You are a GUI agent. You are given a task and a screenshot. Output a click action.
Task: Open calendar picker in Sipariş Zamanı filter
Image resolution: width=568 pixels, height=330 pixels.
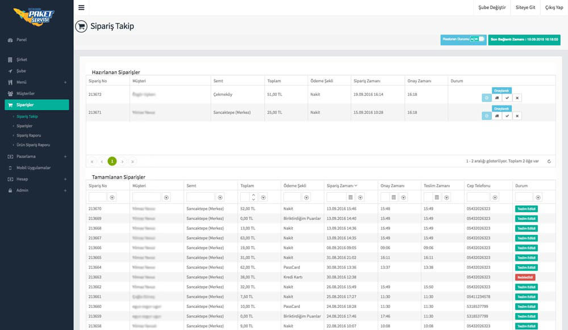click(x=350, y=197)
